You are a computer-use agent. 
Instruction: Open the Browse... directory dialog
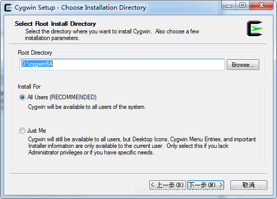(243, 65)
